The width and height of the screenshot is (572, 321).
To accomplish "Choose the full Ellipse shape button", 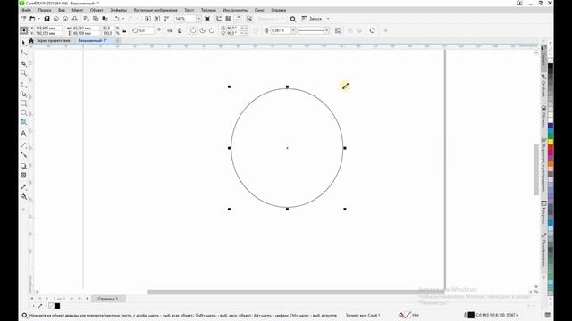I will tap(193, 30).
